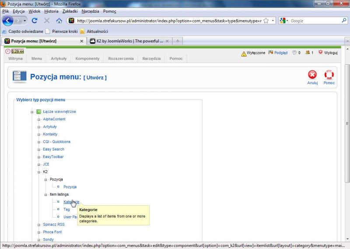
Task: Select the Spinacz RSS component link
Action: tap(53, 224)
